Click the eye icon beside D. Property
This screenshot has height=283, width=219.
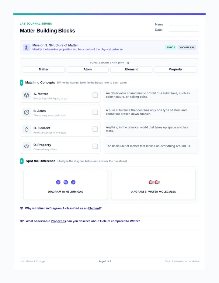(x=26, y=146)
